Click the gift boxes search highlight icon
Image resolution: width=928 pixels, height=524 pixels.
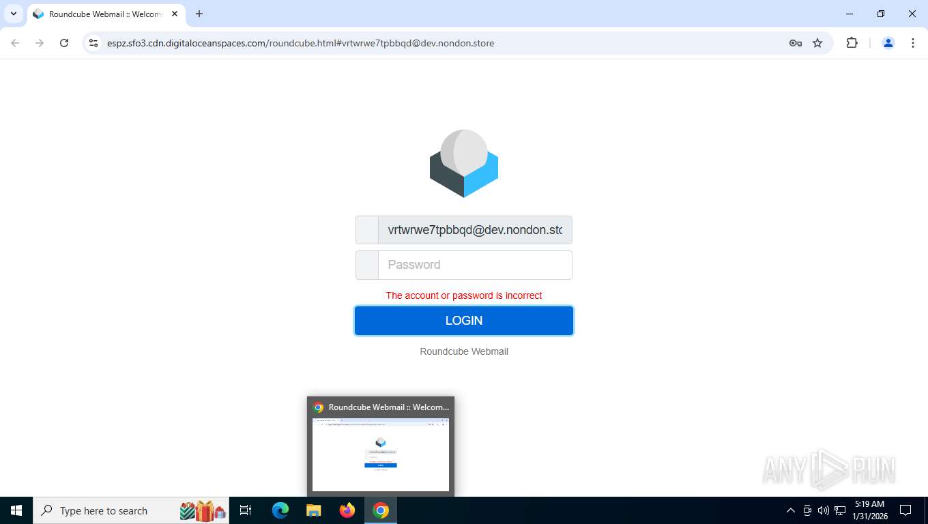(x=203, y=510)
